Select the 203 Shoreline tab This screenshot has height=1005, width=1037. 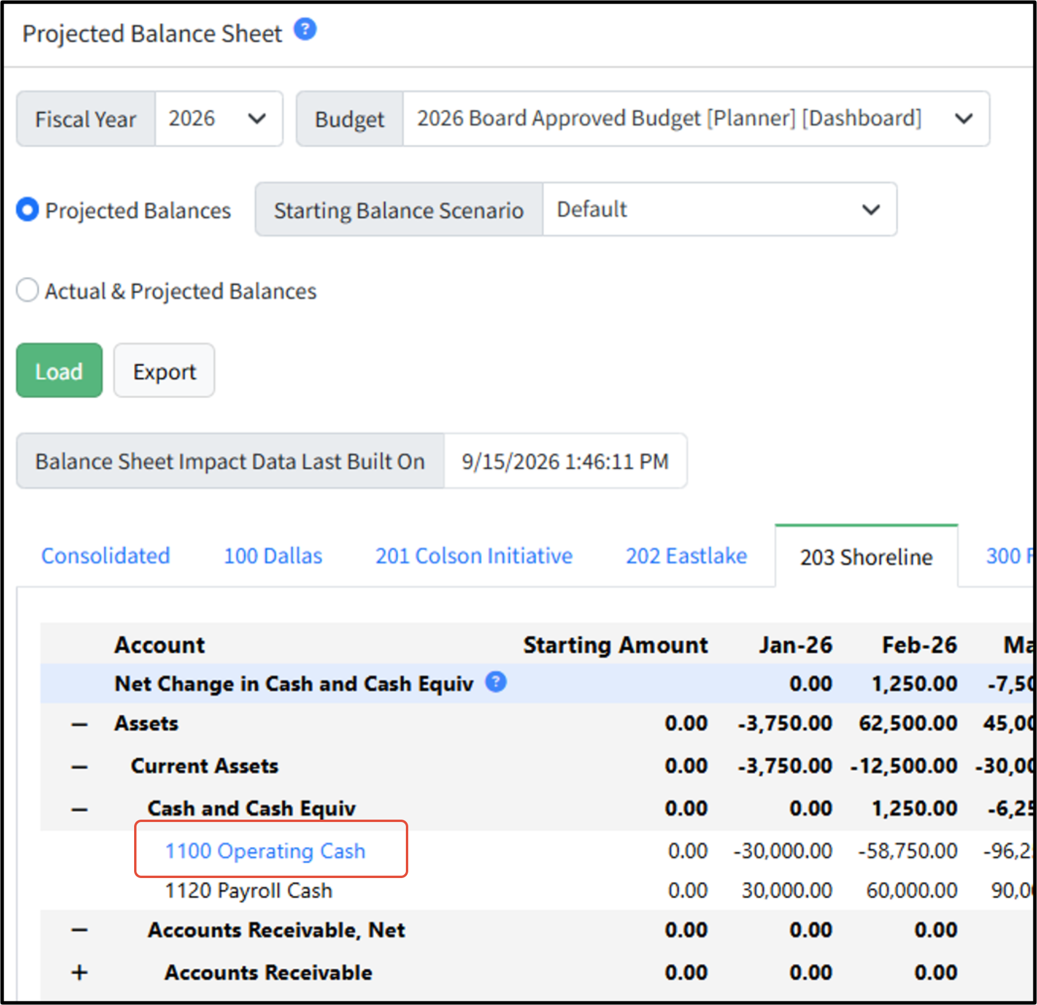[x=867, y=557]
